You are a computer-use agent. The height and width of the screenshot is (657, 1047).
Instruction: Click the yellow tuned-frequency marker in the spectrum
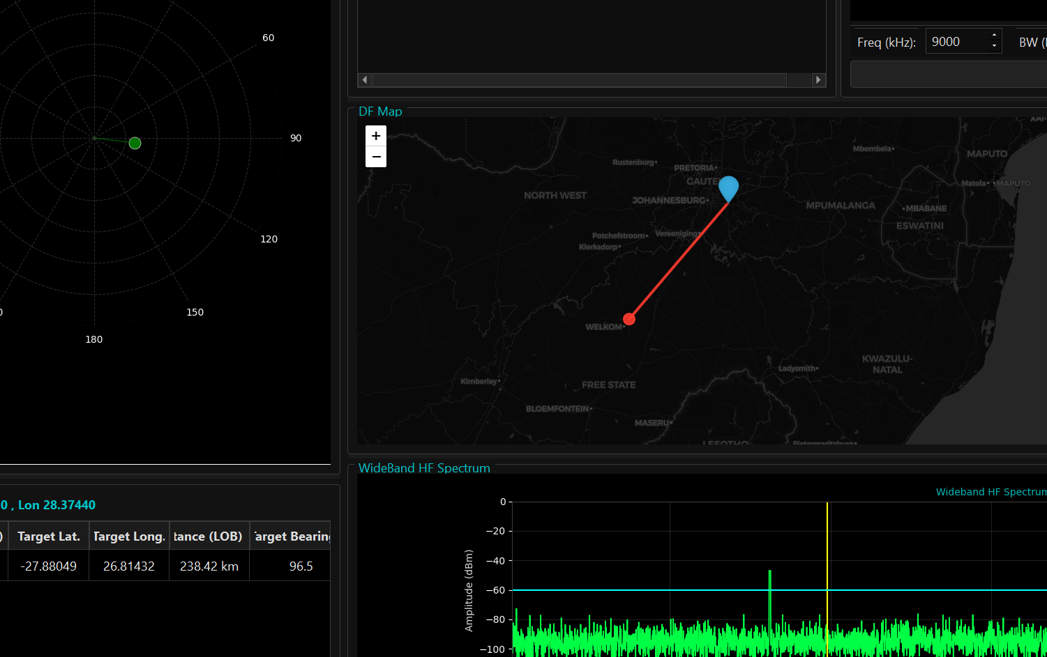click(827, 571)
